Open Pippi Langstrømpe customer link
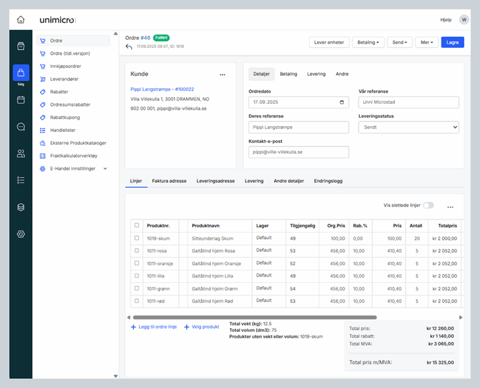Image resolution: width=480 pixels, height=388 pixels. pos(162,89)
